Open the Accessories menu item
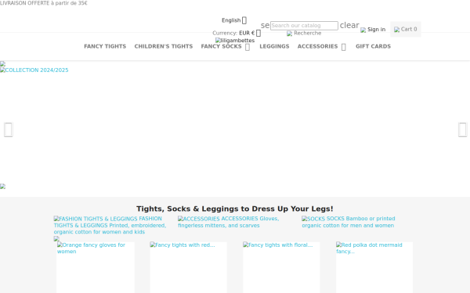The width and height of the screenshot is (470, 293). (317, 46)
